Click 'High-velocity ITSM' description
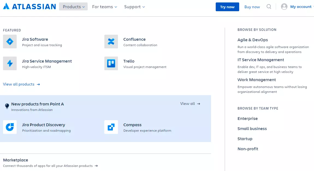 36,67
